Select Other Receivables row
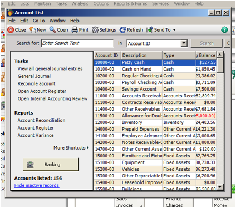Viewport: 236px width, 208px height. (155, 109)
